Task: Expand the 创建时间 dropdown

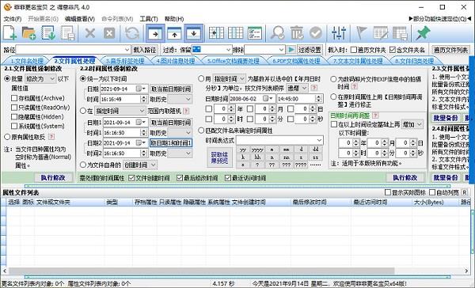Action: pyautogui.click(x=140, y=165)
